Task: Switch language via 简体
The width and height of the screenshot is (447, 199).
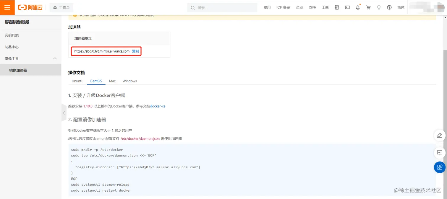Action: [x=401, y=8]
